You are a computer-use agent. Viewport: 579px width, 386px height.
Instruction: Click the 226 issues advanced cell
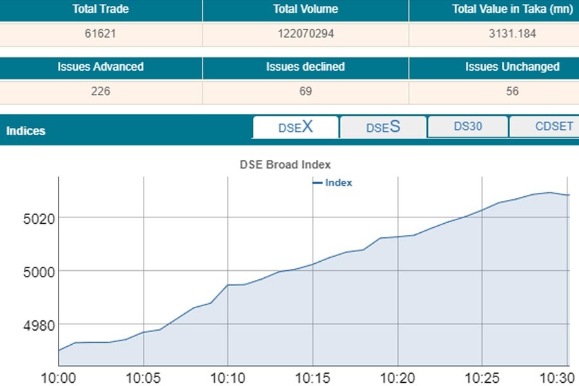(x=101, y=91)
